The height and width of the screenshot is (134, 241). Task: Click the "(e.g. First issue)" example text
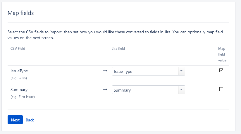point(23,97)
